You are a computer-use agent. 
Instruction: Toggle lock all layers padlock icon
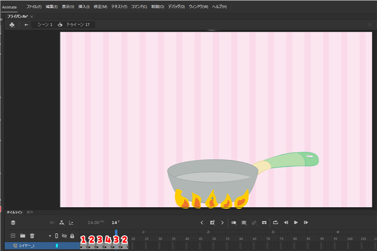click(x=72, y=235)
